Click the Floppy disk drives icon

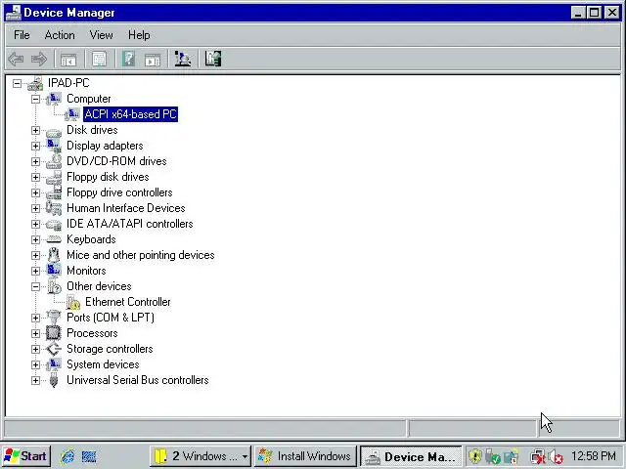click(54, 177)
